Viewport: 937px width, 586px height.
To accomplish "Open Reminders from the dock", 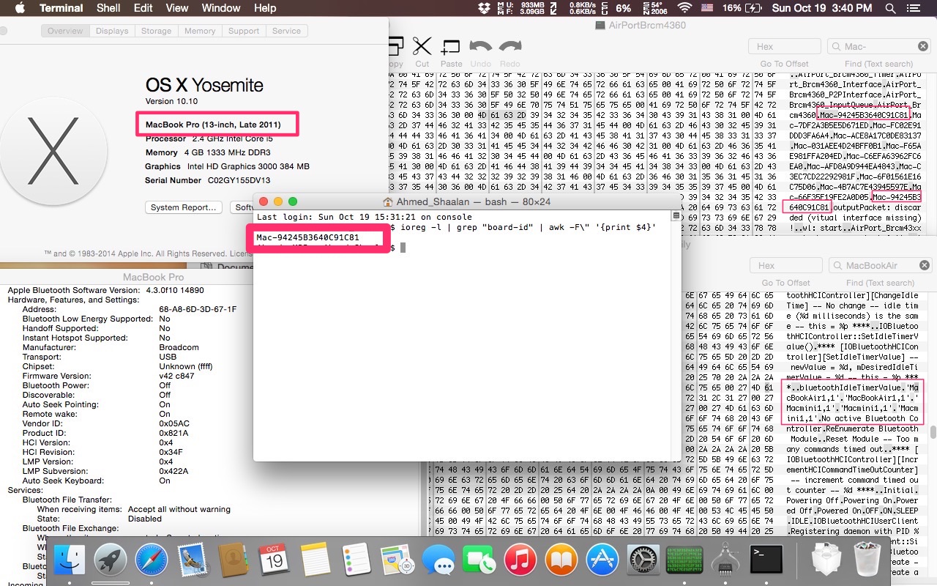I will pos(357,561).
